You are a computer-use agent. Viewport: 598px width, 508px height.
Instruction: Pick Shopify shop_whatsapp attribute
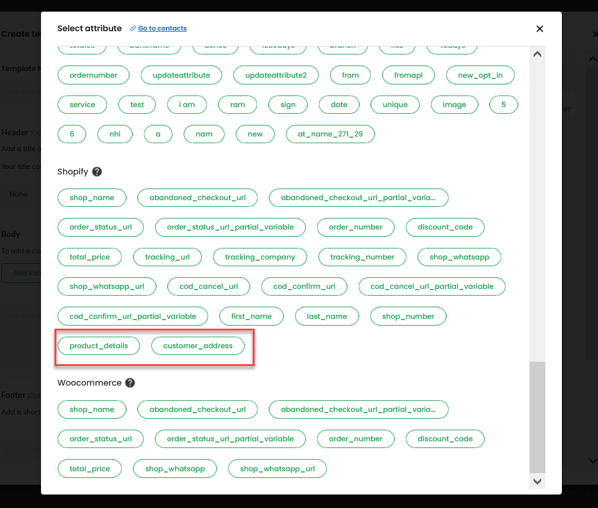click(459, 257)
